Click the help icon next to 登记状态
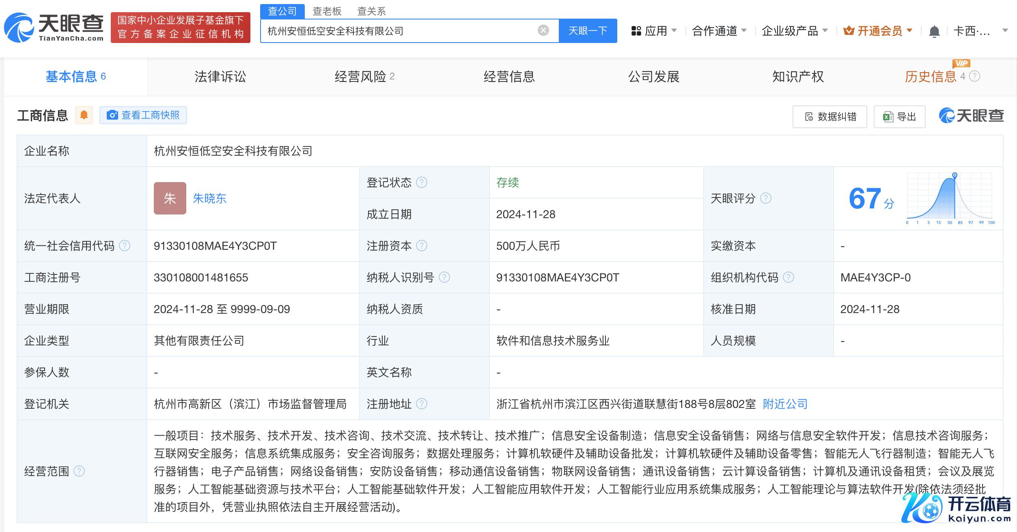 [x=422, y=182]
